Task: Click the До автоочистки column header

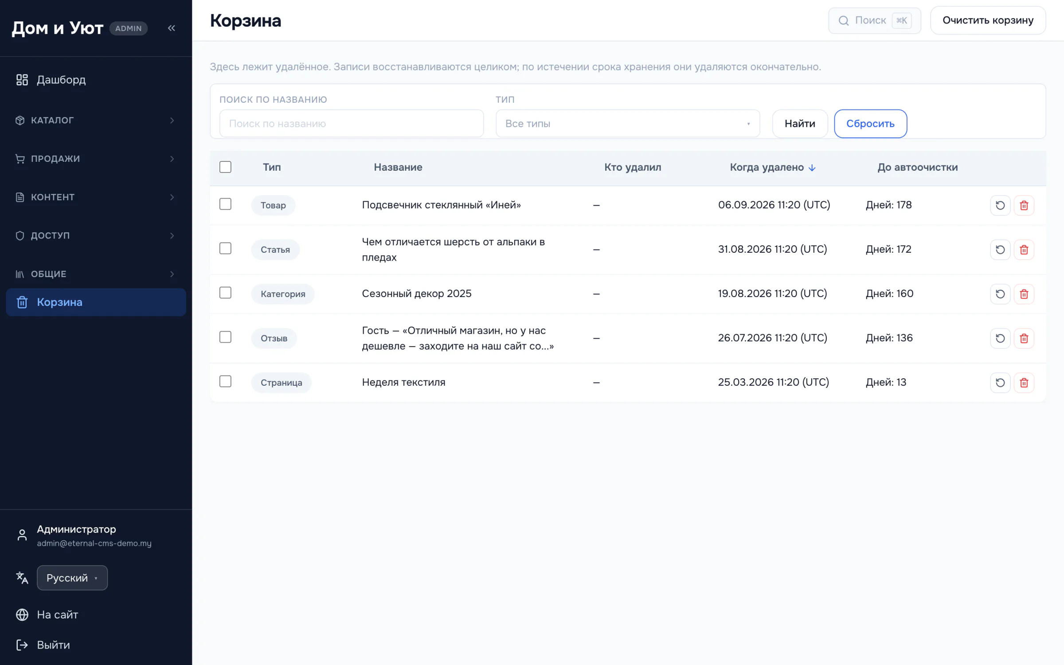Action: click(918, 167)
